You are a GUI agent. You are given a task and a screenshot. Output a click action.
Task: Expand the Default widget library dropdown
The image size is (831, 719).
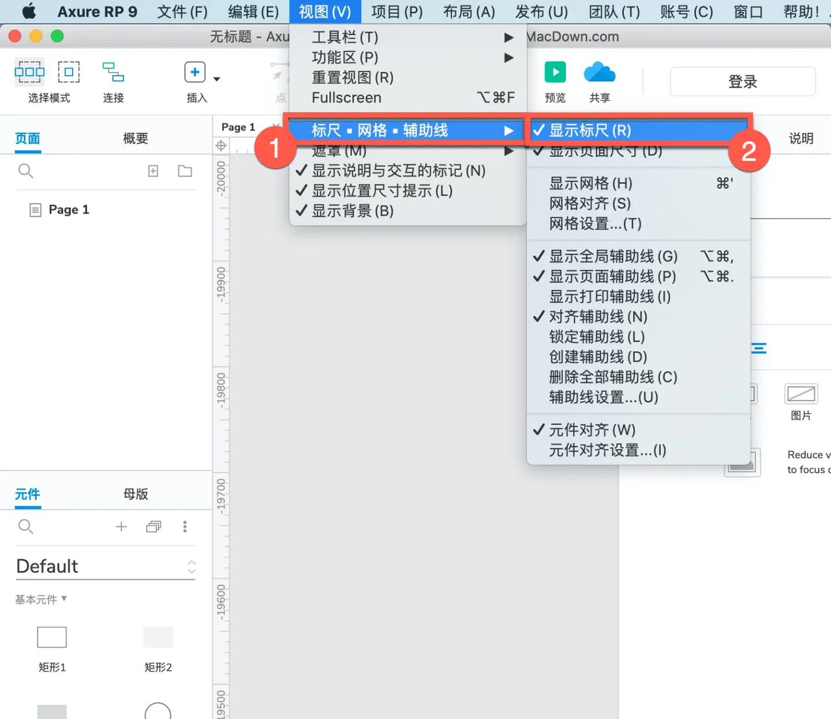[x=192, y=566]
